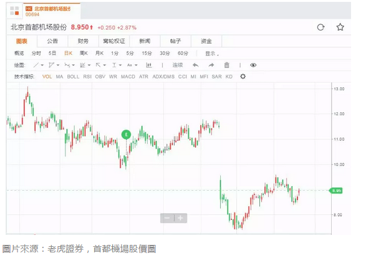
Task: Open the 显示 display dropdown
Action: pyautogui.click(x=212, y=54)
